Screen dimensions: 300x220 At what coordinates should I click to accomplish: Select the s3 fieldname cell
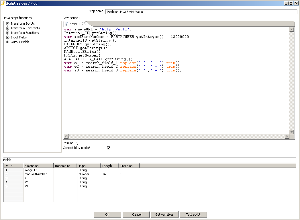[x=38, y=186]
